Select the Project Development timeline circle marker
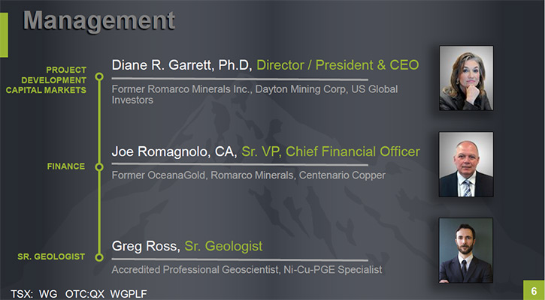 99,76
